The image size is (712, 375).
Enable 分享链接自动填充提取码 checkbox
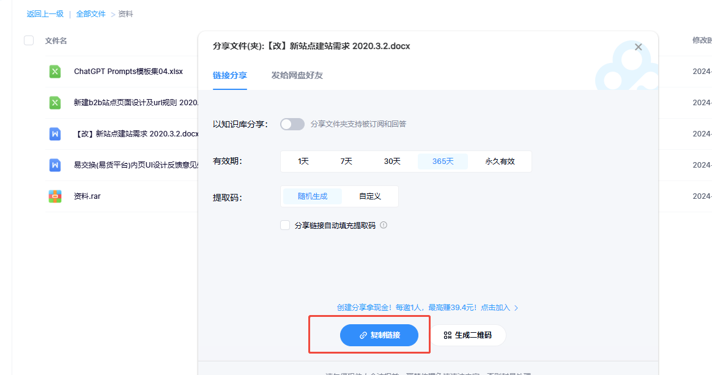(285, 225)
